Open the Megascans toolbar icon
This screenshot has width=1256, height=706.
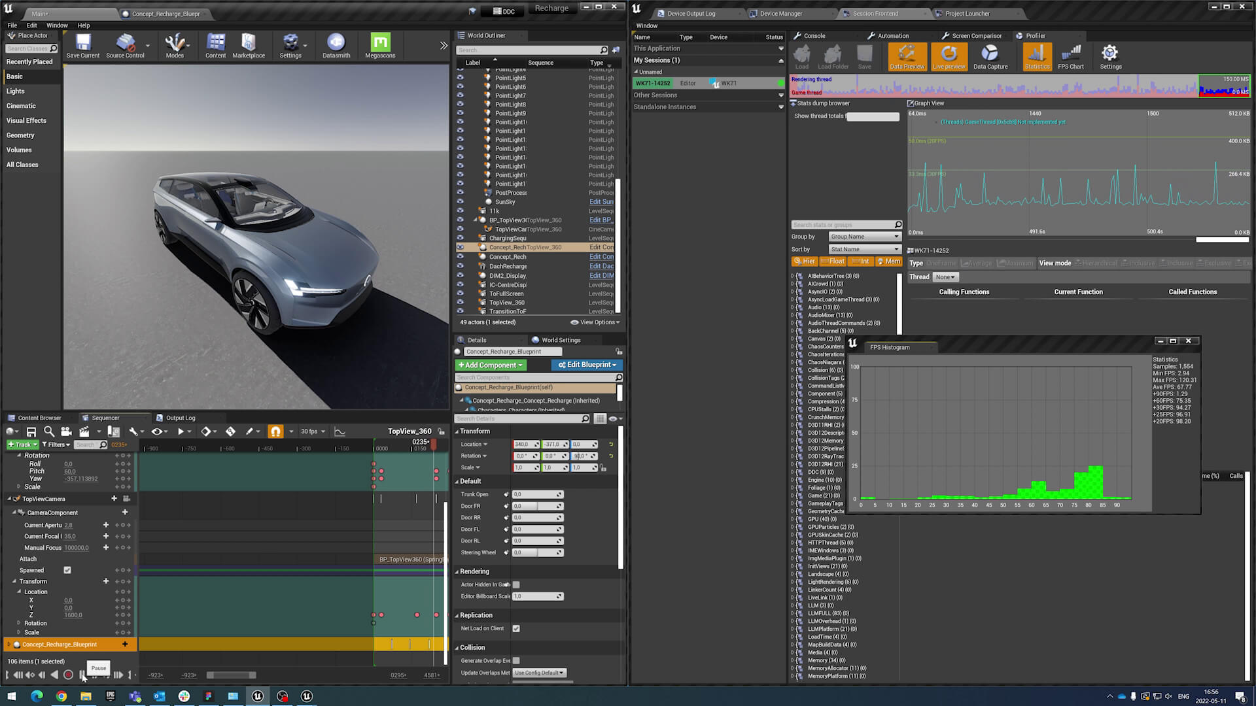pyautogui.click(x=380, y=43)
